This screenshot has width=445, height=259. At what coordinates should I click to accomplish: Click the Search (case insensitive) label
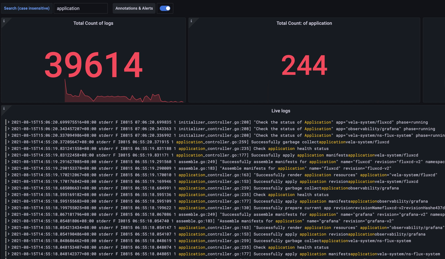pyautogui.click(x=27, y=8)
